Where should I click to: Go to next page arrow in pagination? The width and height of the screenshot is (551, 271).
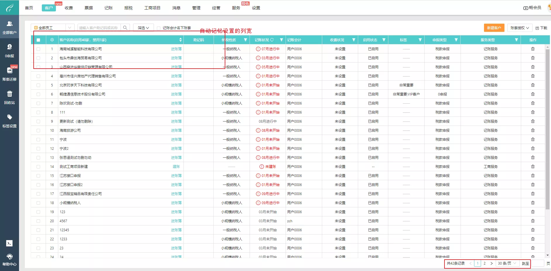click(x=492, y=263)
